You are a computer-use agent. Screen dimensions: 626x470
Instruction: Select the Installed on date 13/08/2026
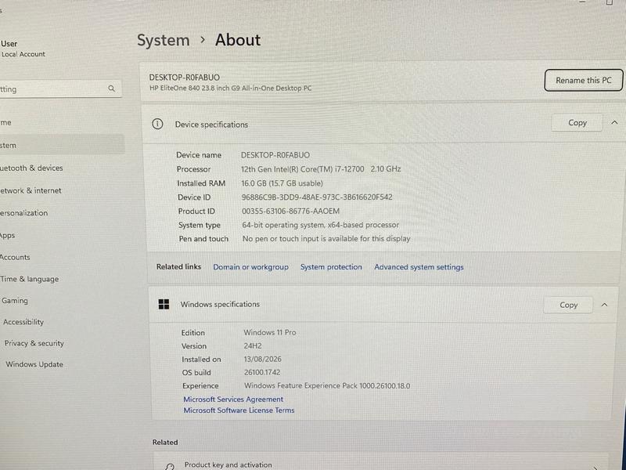coord(262,359)
